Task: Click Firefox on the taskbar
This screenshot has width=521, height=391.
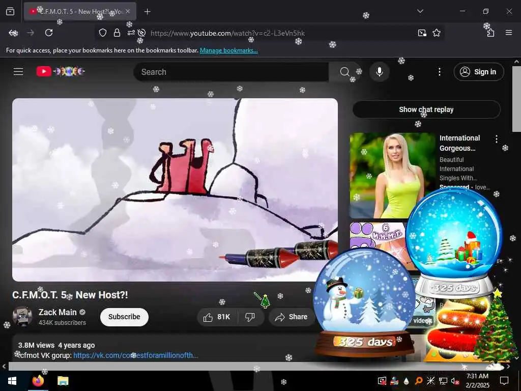Action: pyautogui.click(x=38, y=381)
